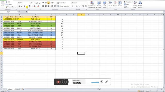This screenshot has height=92, width=165.
Task: Click the Delete cells button
Action: 115,5
